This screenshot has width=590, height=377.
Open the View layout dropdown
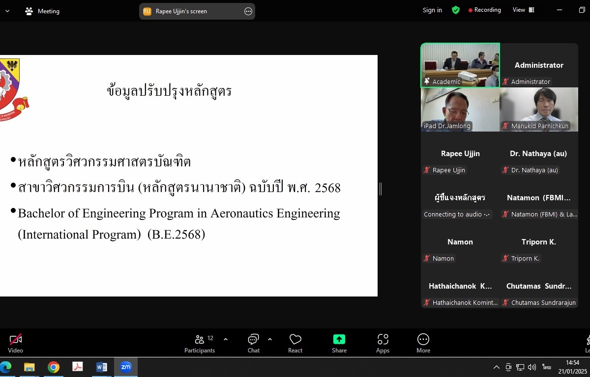(x=523, y=10)
